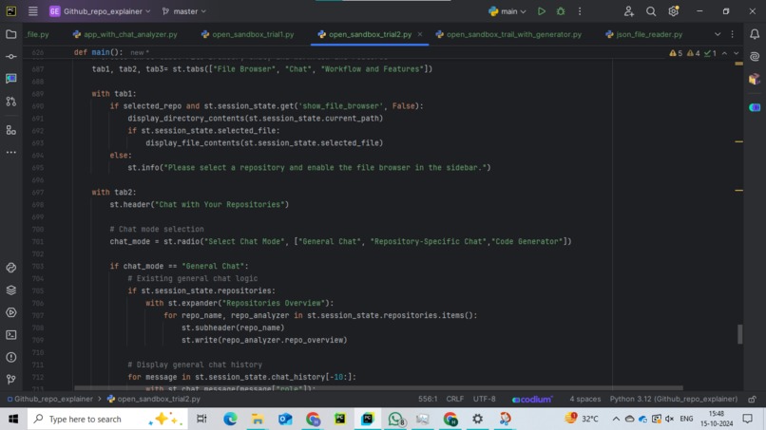
Task: Open the Notifications bell panel
Action: pyautogui.click(x=755, y=34)
